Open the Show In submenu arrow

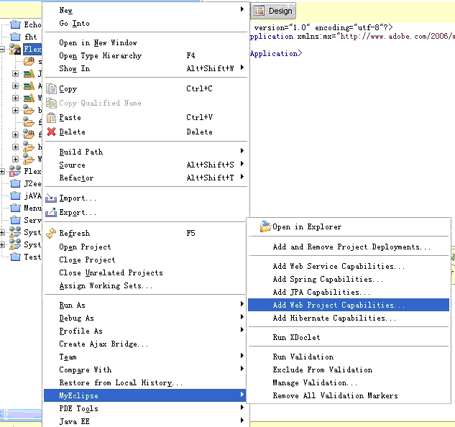click(x=242, y=68)
